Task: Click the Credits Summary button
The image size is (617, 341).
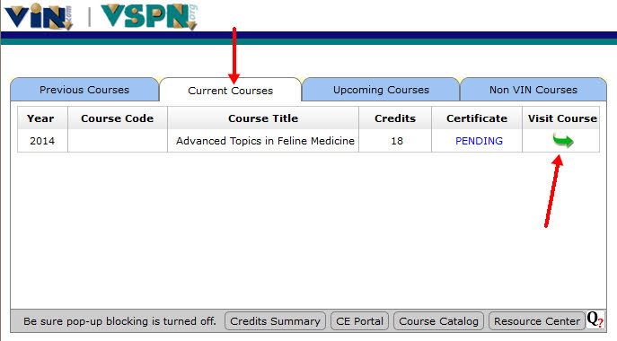Action: coord(275,321)
